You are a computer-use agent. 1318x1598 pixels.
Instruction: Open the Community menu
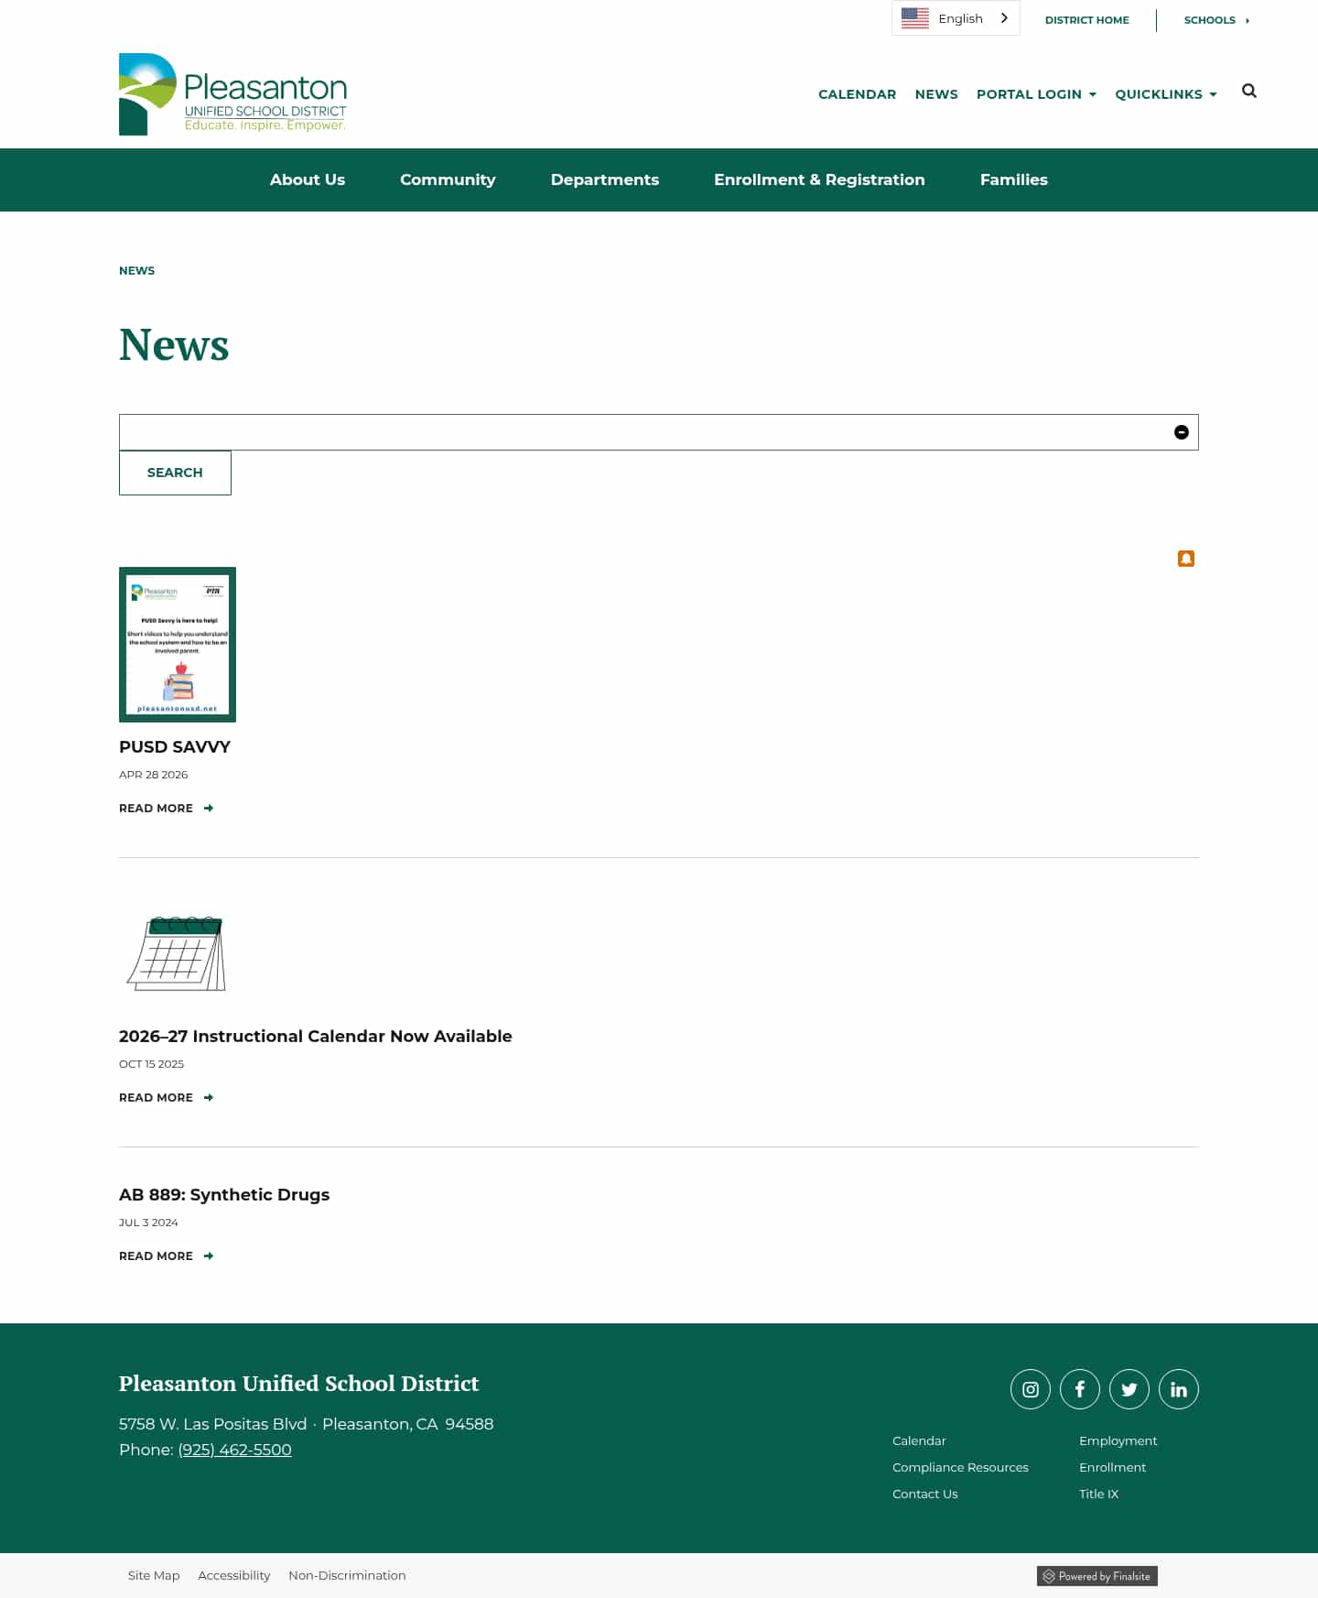click(x=448, y=179)
